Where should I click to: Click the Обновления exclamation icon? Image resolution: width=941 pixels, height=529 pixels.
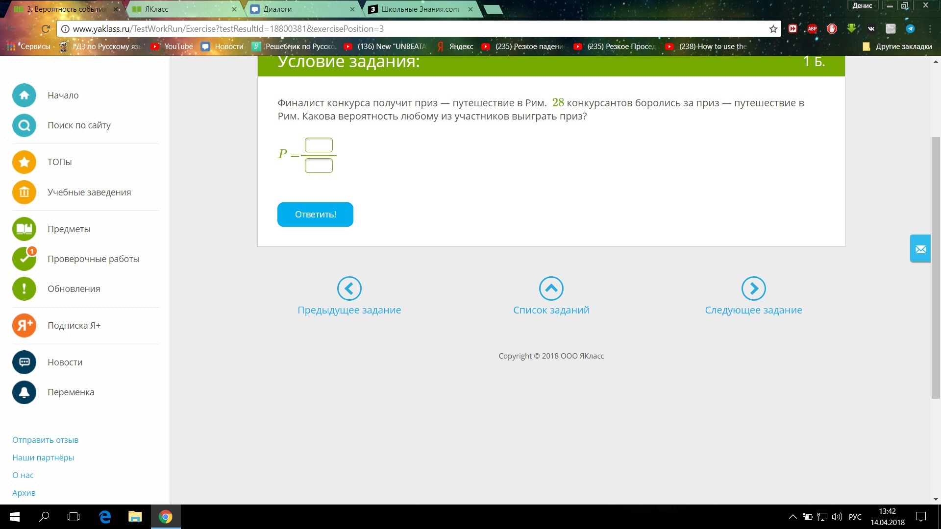pyautogui.click(x=24, y=289)
